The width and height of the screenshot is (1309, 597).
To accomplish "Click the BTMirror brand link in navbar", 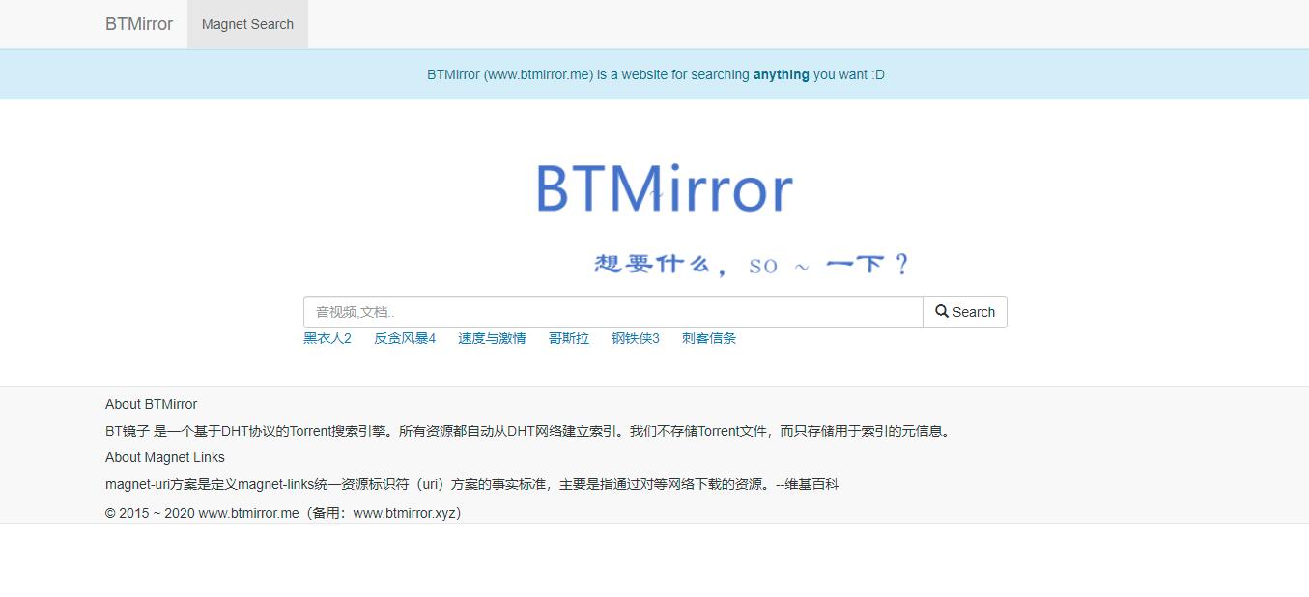I will point(139,24).
